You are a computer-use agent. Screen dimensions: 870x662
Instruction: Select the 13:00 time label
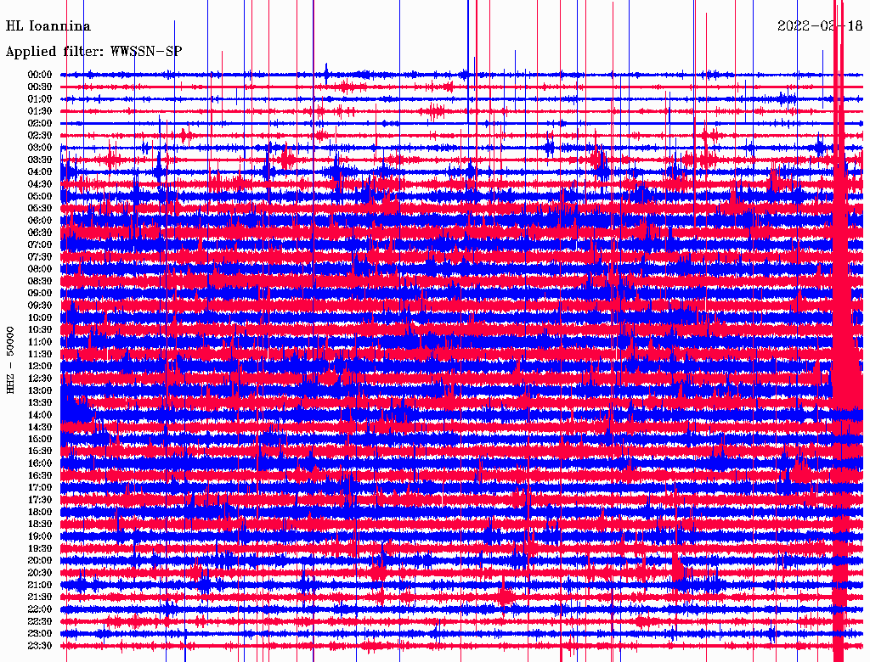(x=40, y=390)
